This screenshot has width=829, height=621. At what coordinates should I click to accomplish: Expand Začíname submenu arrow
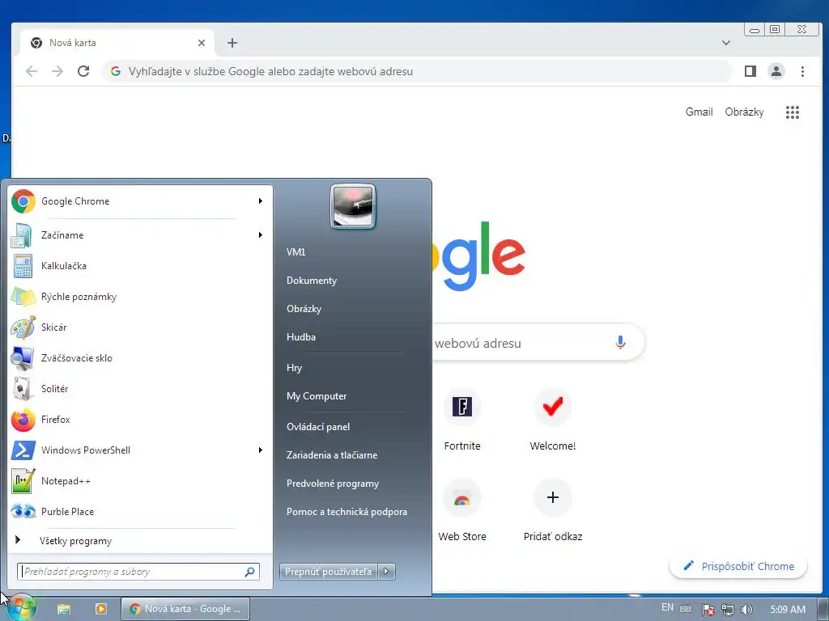click(x=261, y=235)
